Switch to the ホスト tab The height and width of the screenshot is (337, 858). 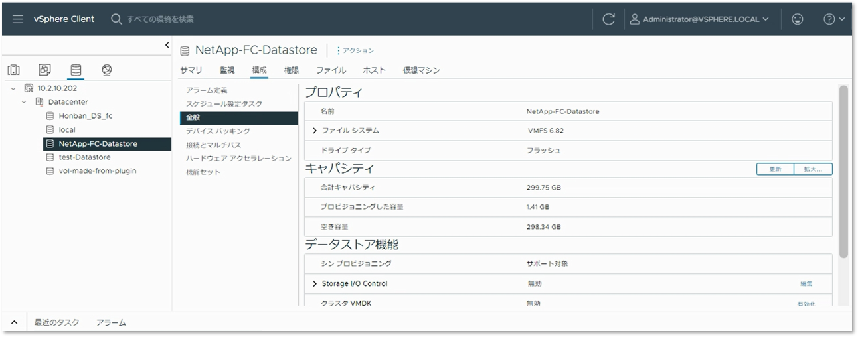(374, 70)
